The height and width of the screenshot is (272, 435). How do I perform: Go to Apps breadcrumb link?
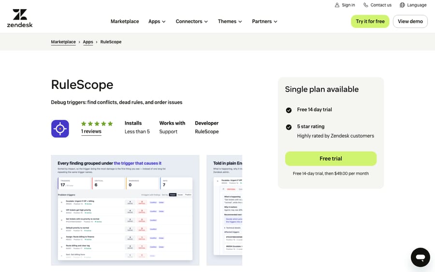[x=88, y=42]
